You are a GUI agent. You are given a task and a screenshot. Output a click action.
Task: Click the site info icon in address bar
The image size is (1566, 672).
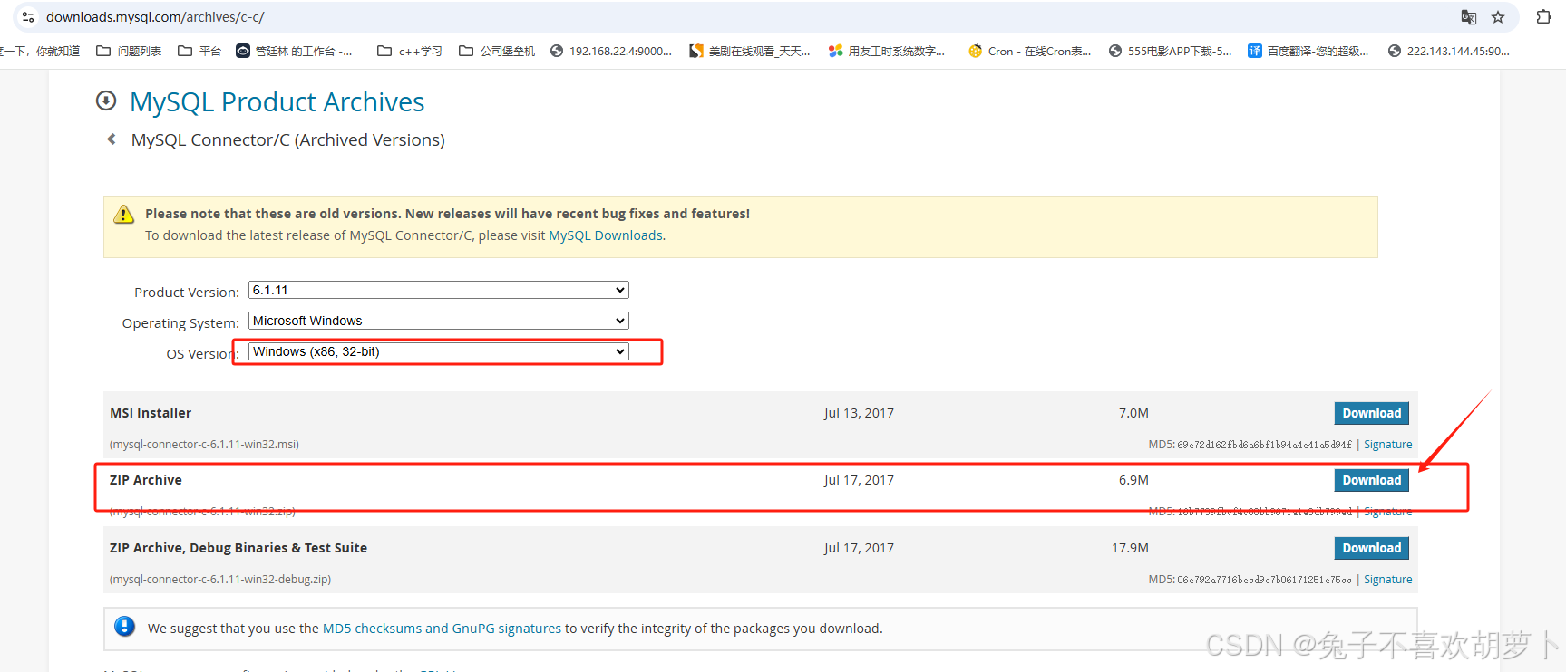coord(28,17)
